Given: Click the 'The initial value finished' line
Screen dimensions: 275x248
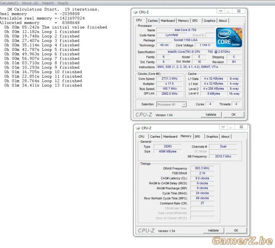Looking at the screenshot, I should (56, 27).
